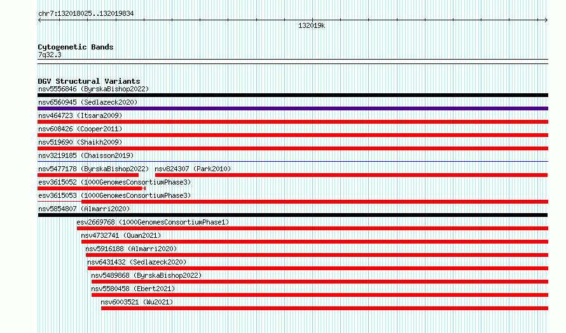
Task: Click the chr7:132018025..132019834 coordinates
Action: (86, 13)
